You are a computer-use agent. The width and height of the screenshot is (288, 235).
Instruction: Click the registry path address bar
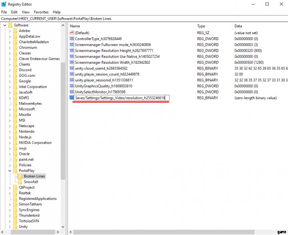[x=144, y=18]
